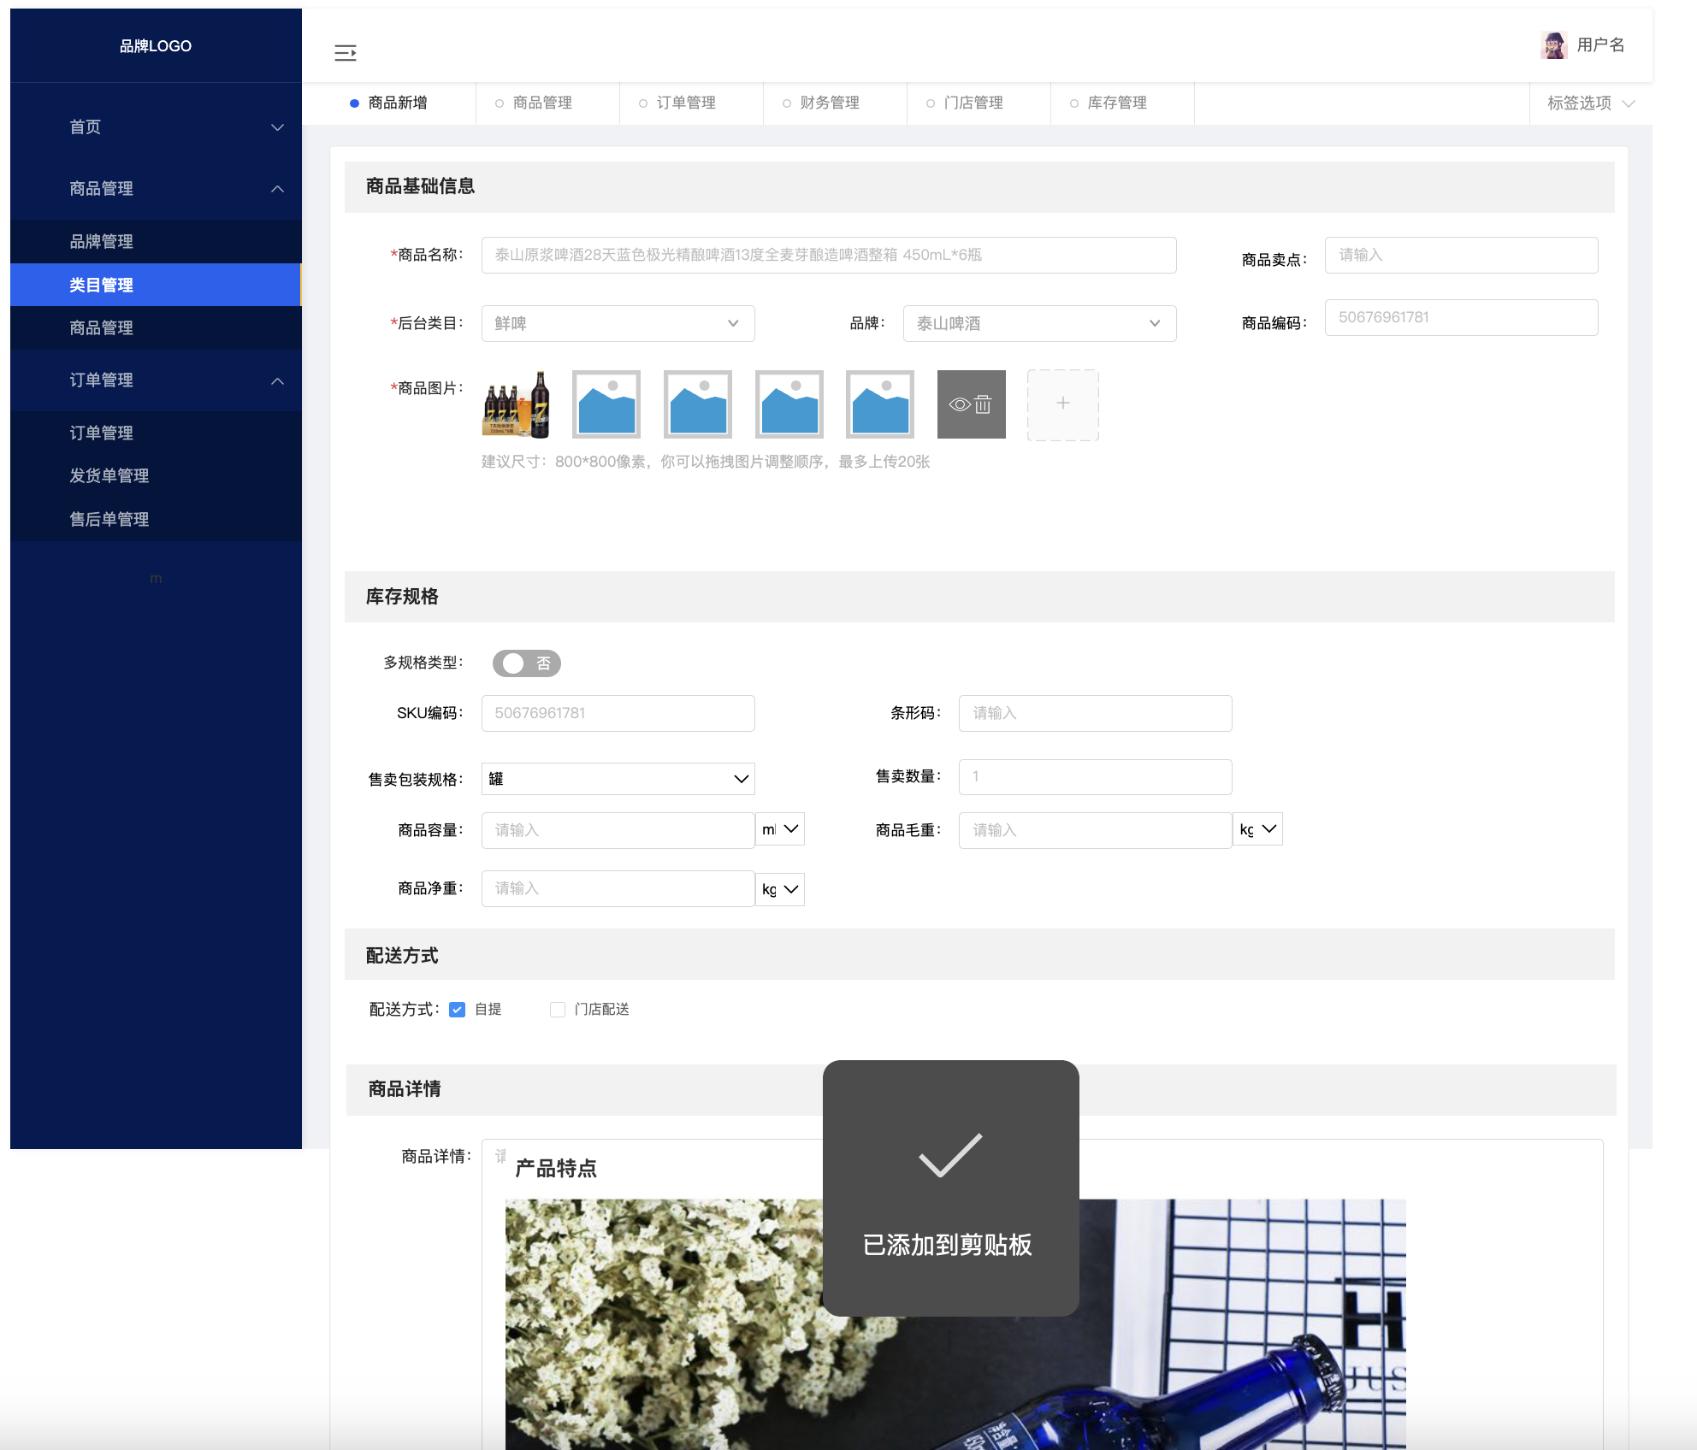Open 品牌管理 in the sidebar
The image size is (1697, 1450).
point(156,242)
